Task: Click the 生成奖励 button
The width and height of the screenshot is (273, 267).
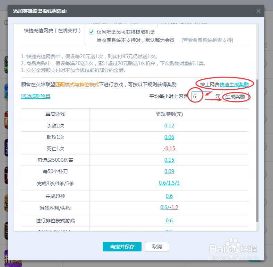Action: [235, 97]
